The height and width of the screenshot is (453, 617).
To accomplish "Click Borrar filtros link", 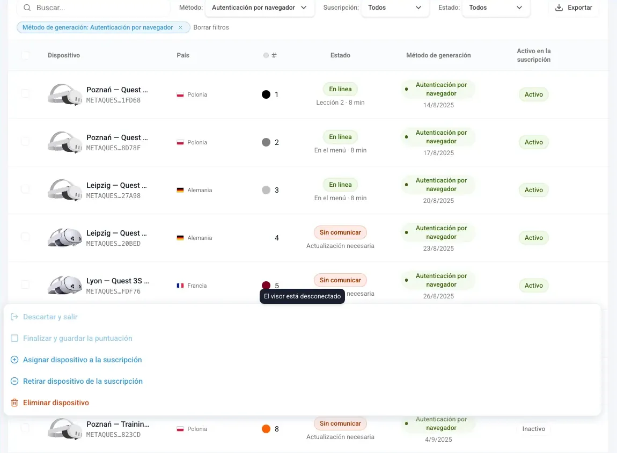I will click(x=211, y=27).
